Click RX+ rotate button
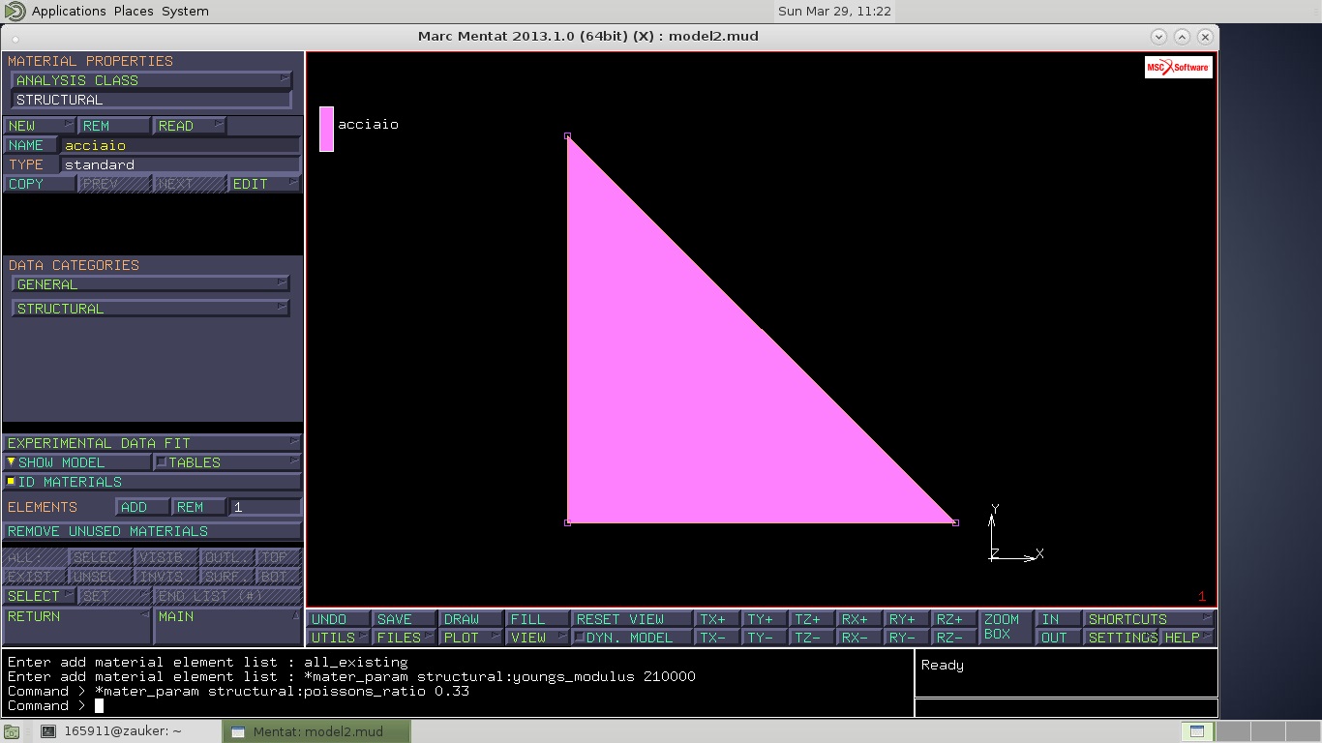Viewport: 1322px width, 743px height. 858,619
